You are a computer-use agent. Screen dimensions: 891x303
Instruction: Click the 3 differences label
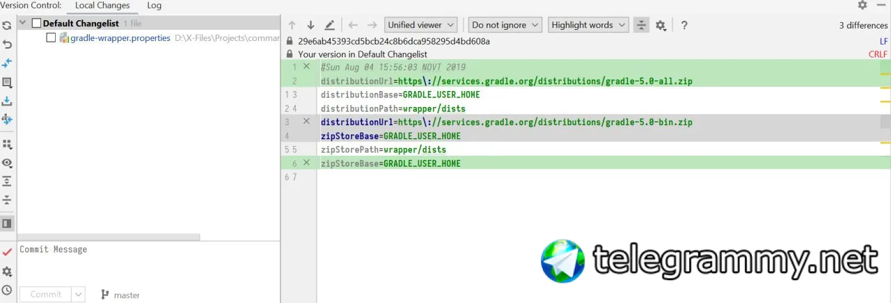[x=863, y=25]
